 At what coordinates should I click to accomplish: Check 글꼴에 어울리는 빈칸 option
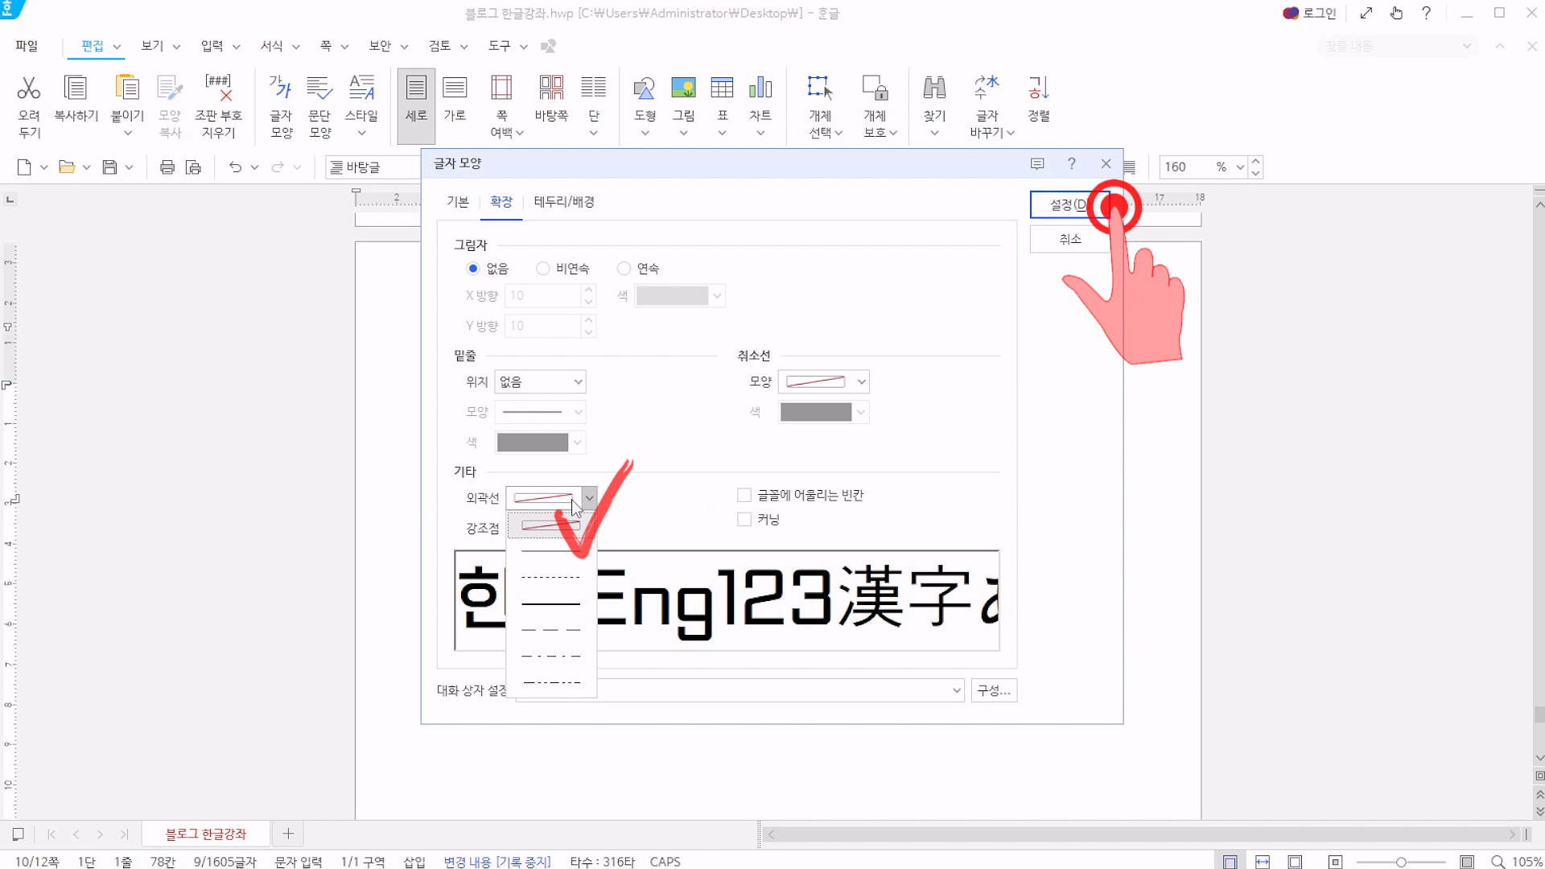click(x=744, y=496)
